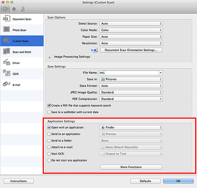
Task: Open the scan-from-computer settings tab icon
Action: click(x=5, y=9)
